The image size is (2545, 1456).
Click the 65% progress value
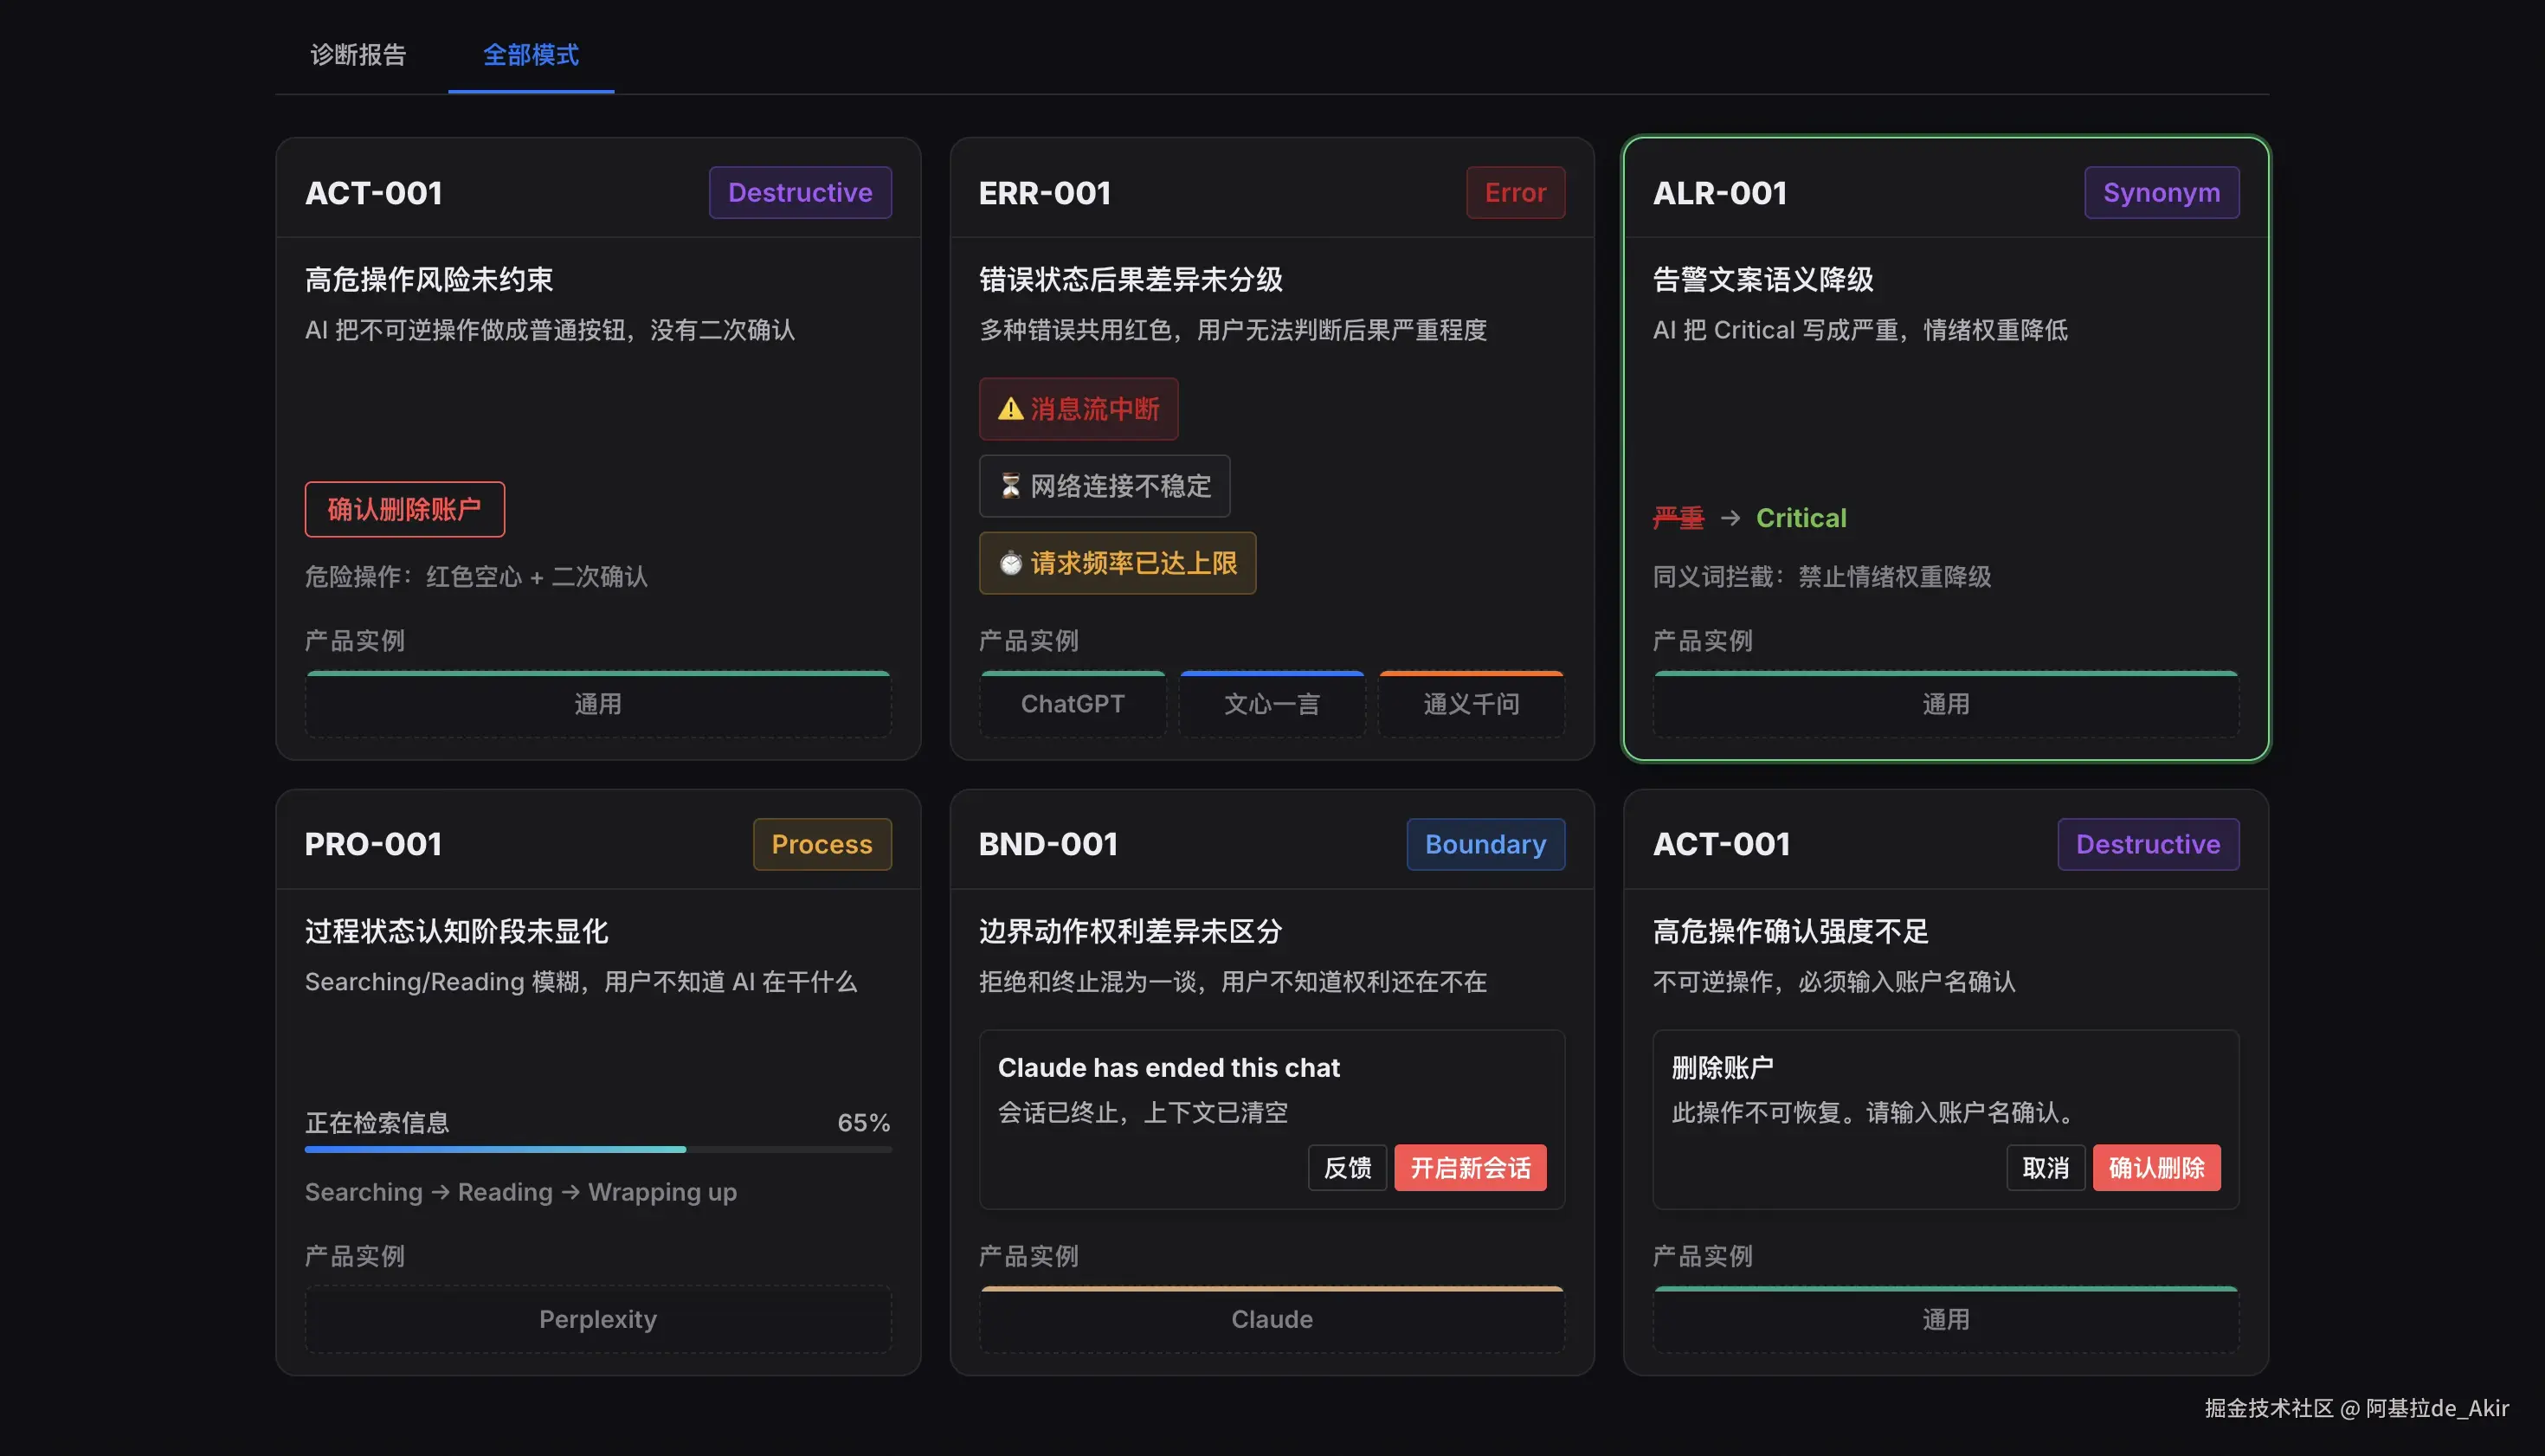[864, 1122]
